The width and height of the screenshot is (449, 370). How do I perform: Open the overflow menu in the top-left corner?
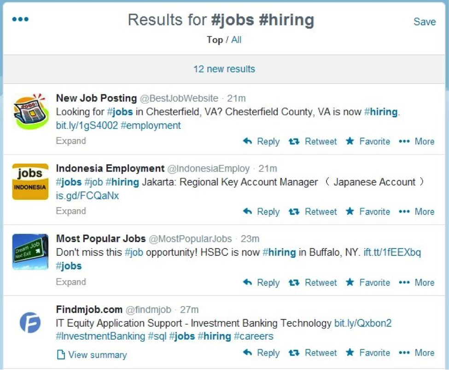tap(20, 19)
